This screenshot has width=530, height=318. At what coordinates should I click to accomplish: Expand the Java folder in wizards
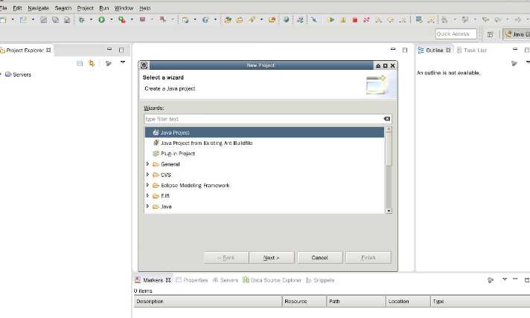[147, 206]
